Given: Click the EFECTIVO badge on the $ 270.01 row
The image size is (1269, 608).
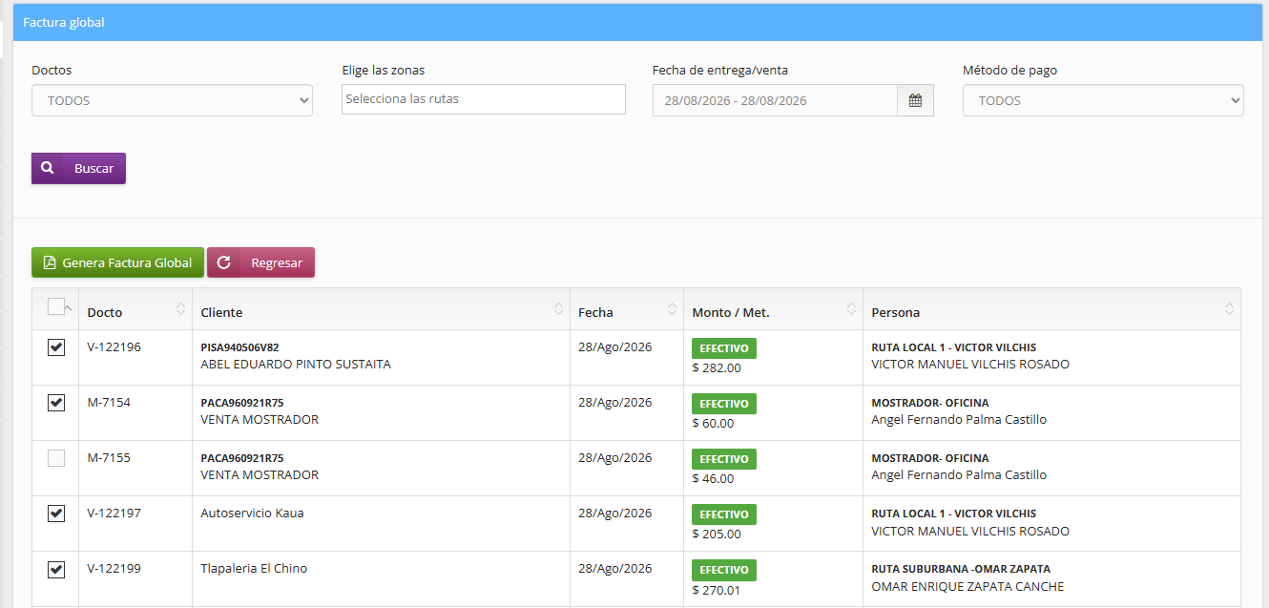Looking at the screenshot, I should pyautogui.click(x=724, y=570).
